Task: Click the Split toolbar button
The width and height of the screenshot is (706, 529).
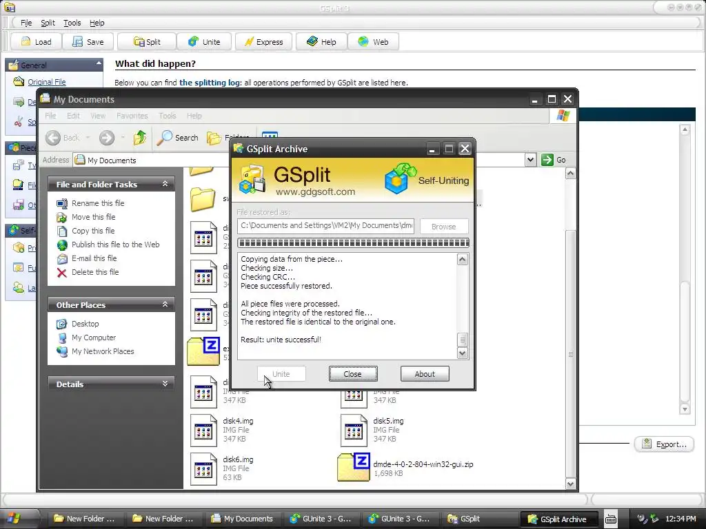Action: click(x=147, y=42)
